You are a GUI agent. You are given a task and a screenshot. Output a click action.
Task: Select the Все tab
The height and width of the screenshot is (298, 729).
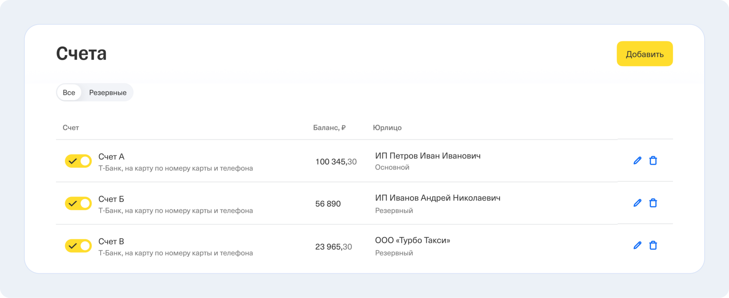pyautogui.click(x=69, y=93)
